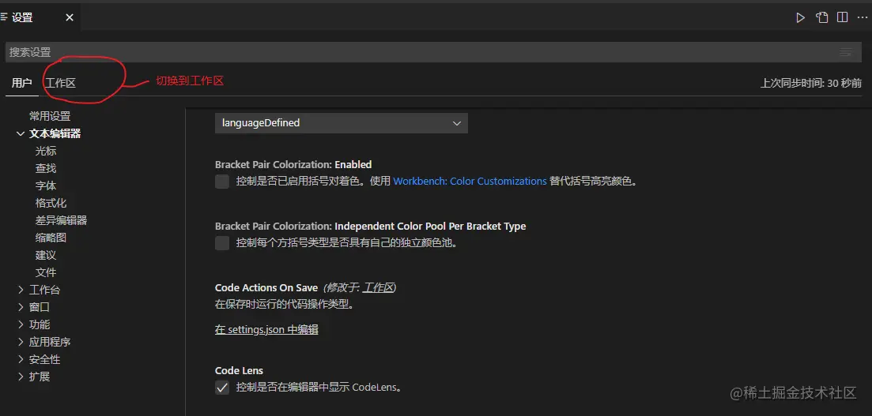Expand the 工作台 section chevron
872x416 pixels.
(x=21, y=290)
